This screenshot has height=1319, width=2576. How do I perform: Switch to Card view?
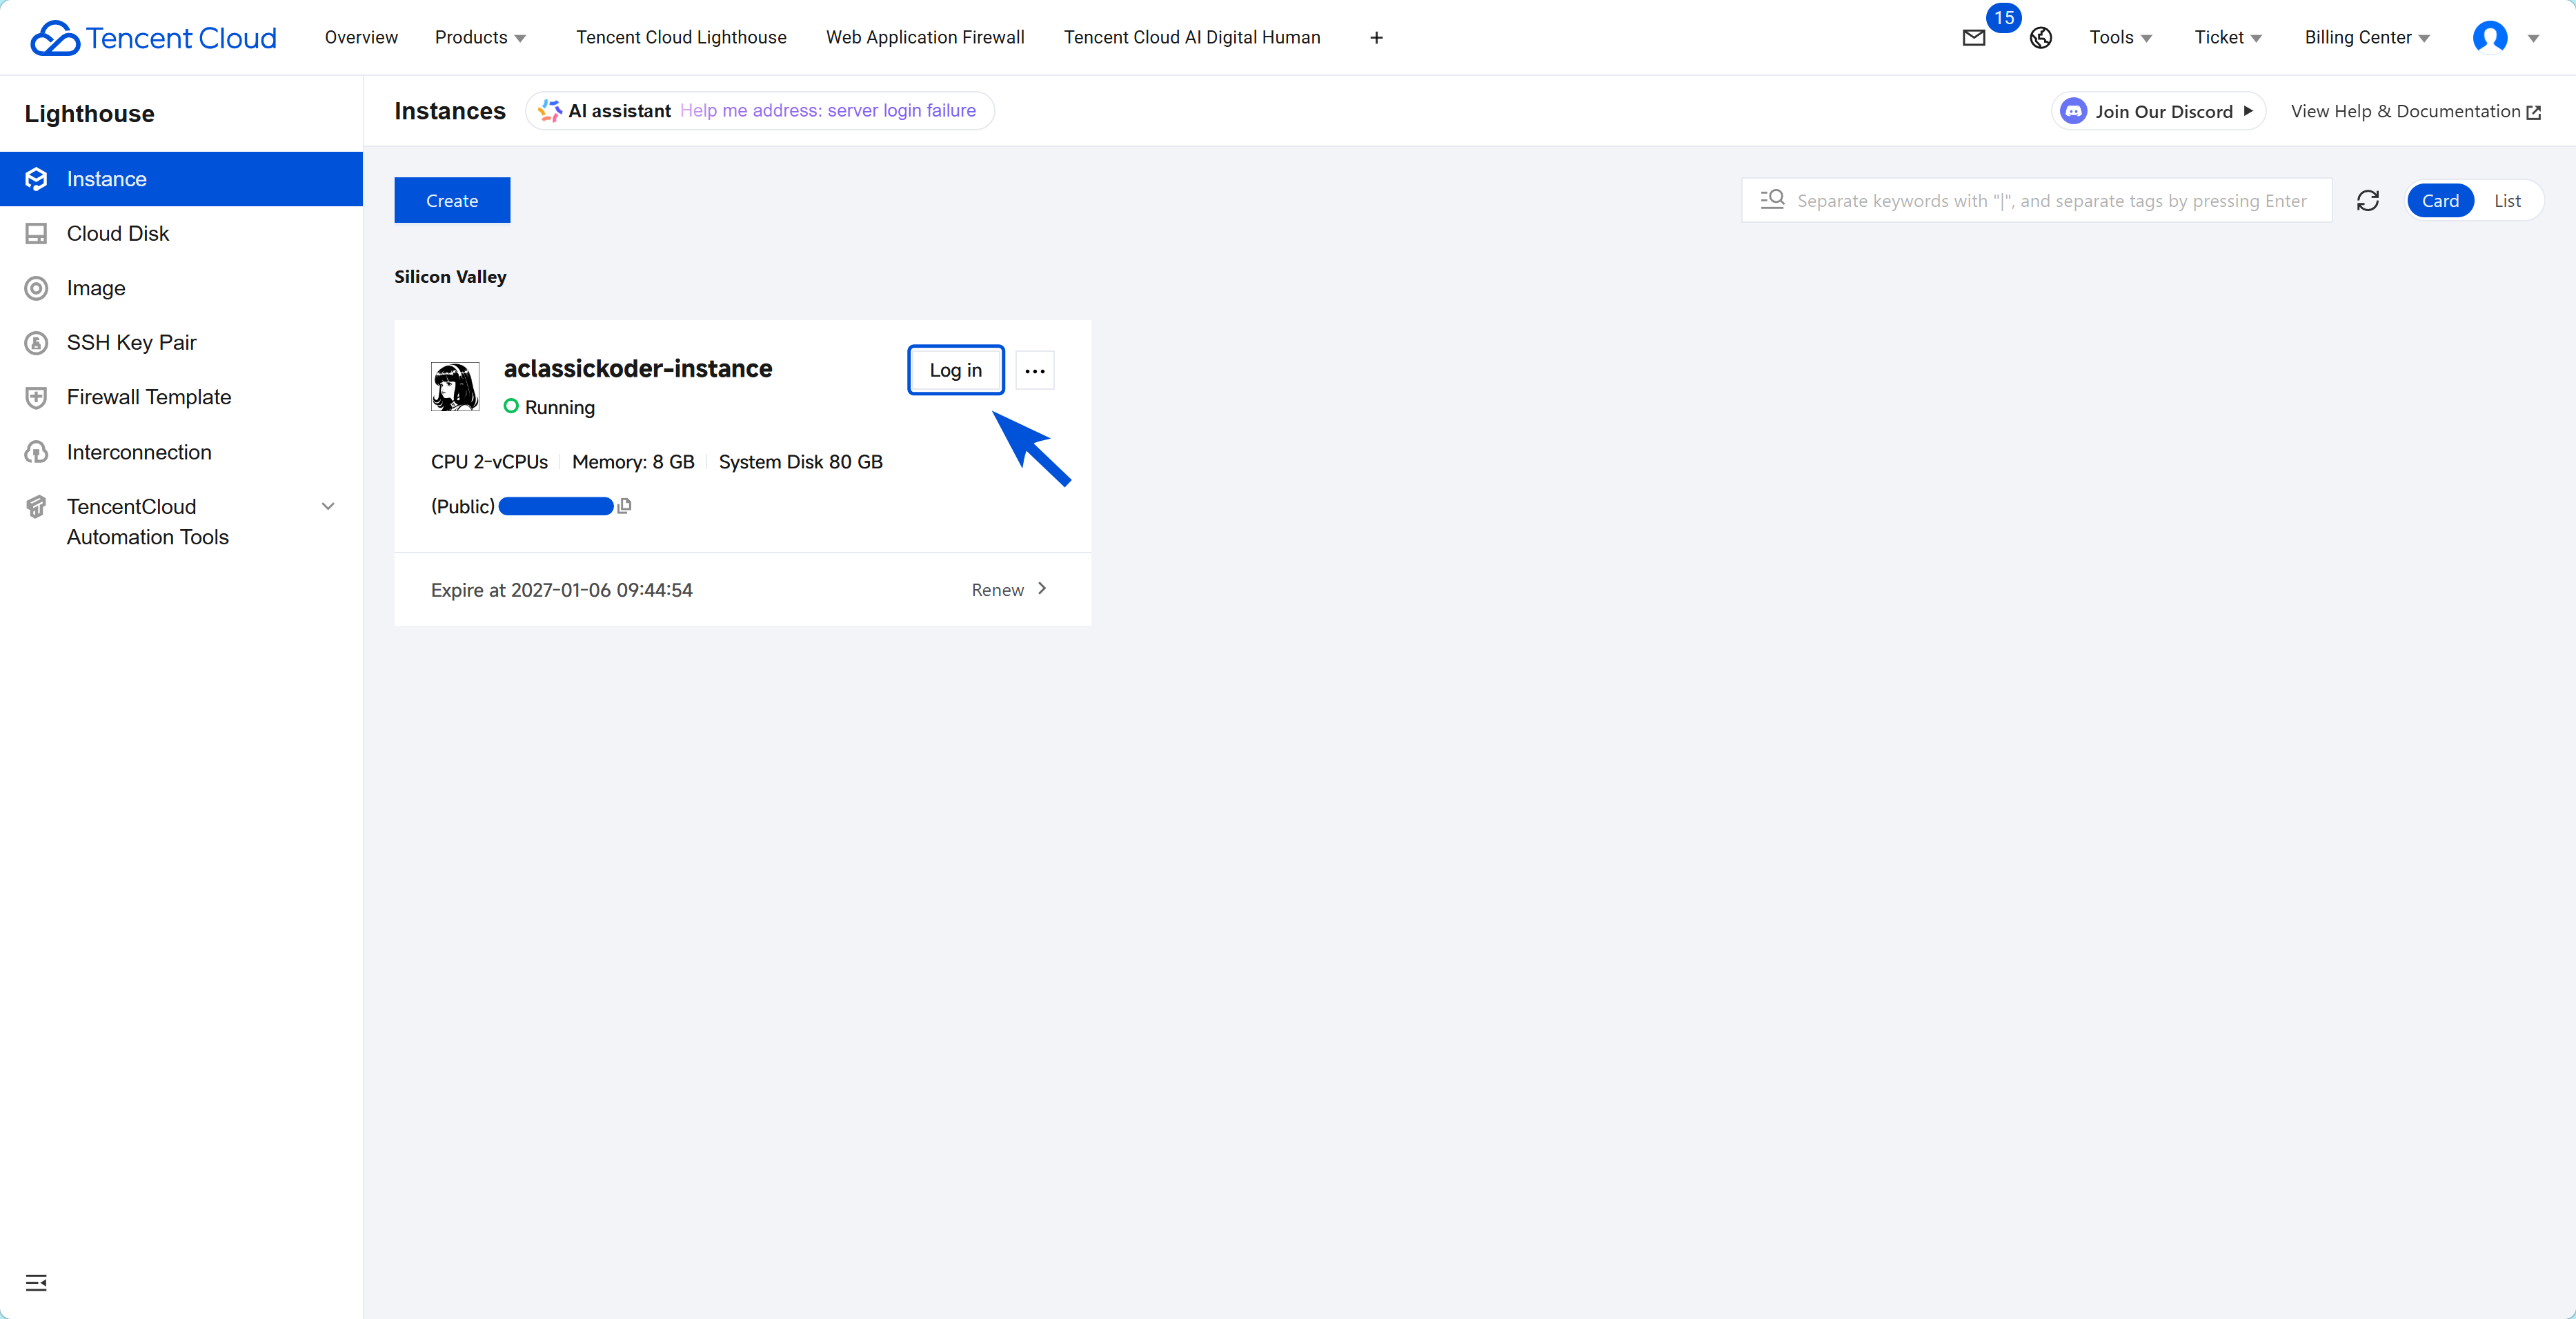2440,201
